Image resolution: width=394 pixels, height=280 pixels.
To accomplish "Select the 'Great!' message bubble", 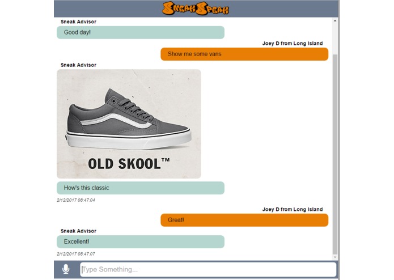I will click(244, 220).
